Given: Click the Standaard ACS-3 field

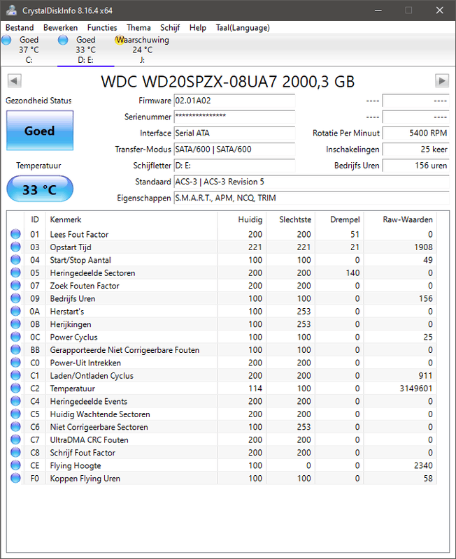Looking at the screenshot, I should pyautogui.click(x=311, y=182).
